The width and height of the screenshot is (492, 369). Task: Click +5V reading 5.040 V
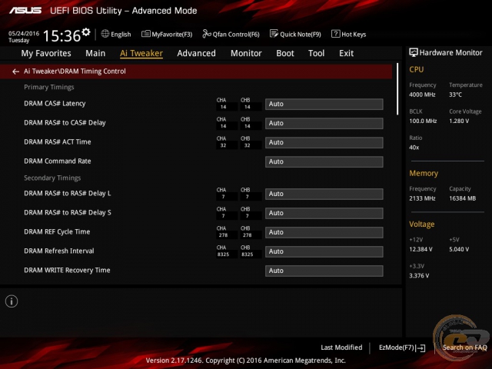tap(459, 249)
